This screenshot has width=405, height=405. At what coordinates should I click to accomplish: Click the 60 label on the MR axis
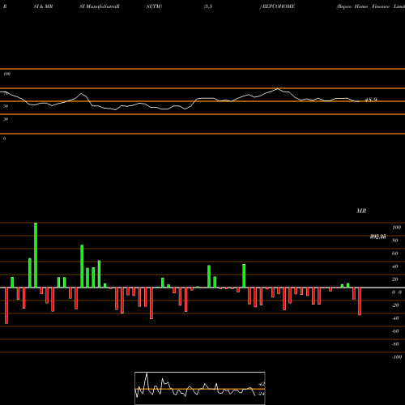(x=395, y=254)
